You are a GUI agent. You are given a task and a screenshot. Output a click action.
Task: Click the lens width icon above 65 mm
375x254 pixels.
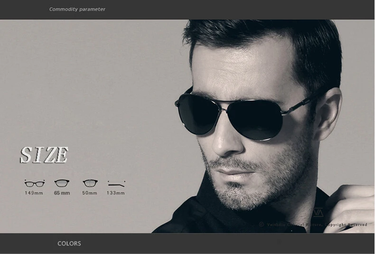[62, 183]
